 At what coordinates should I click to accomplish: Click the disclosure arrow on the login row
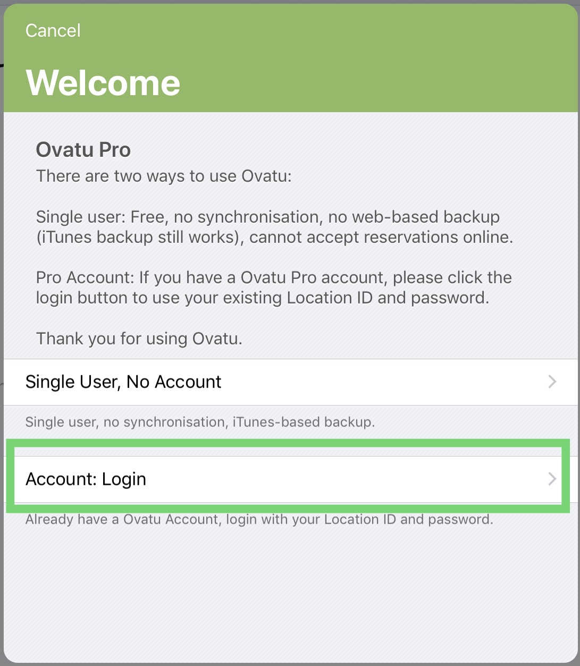(x=551, y=479)
